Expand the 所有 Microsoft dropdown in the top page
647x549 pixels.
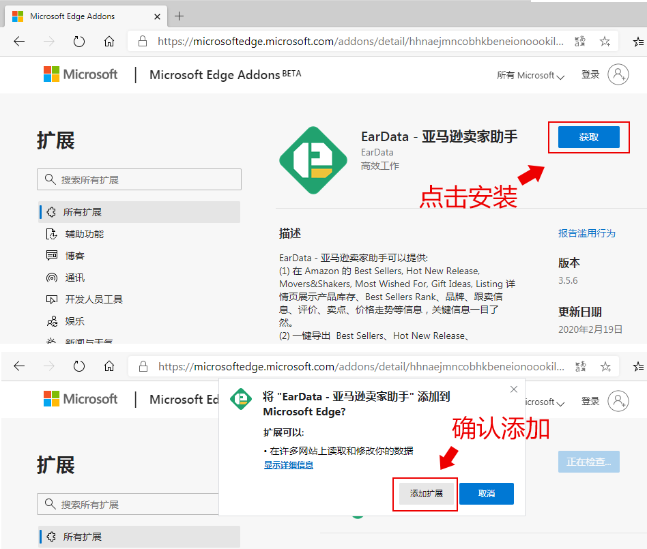530,75
